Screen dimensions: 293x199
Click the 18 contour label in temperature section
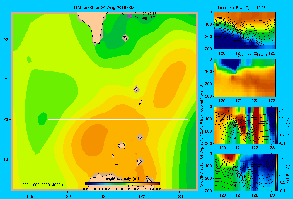248,40
